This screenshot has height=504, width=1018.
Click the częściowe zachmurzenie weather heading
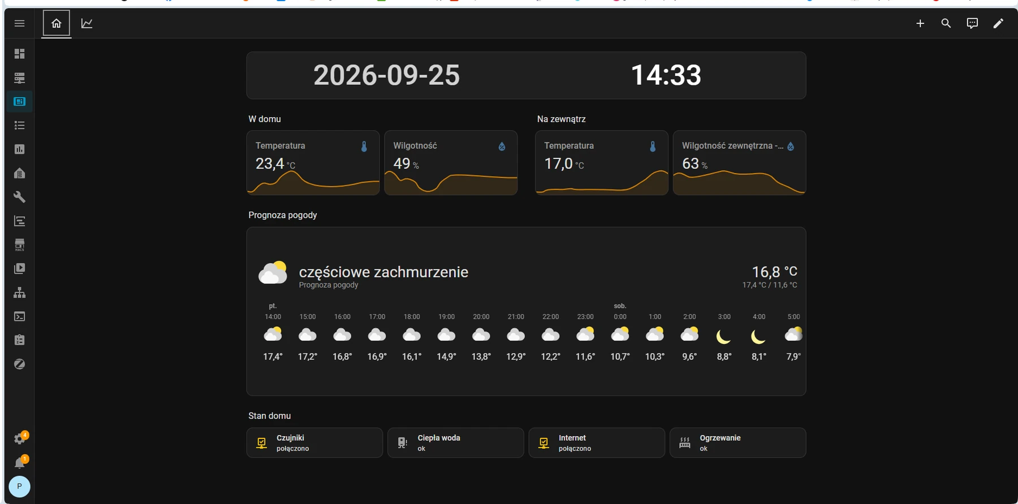pos(383,272)
